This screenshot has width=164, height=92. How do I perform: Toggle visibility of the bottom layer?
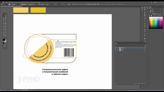[x=116, y=50]
